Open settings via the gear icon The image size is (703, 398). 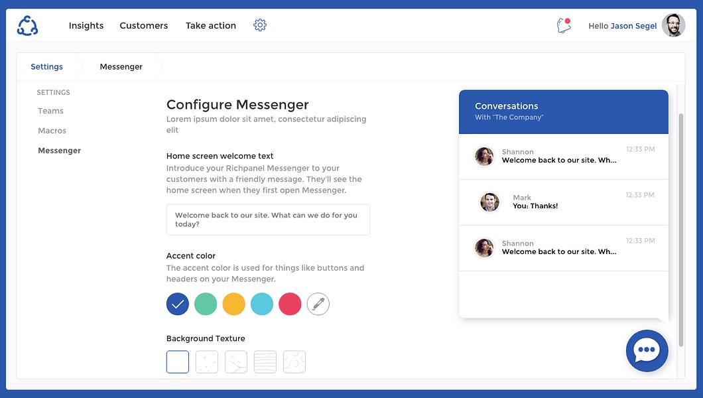coord(259,25)
